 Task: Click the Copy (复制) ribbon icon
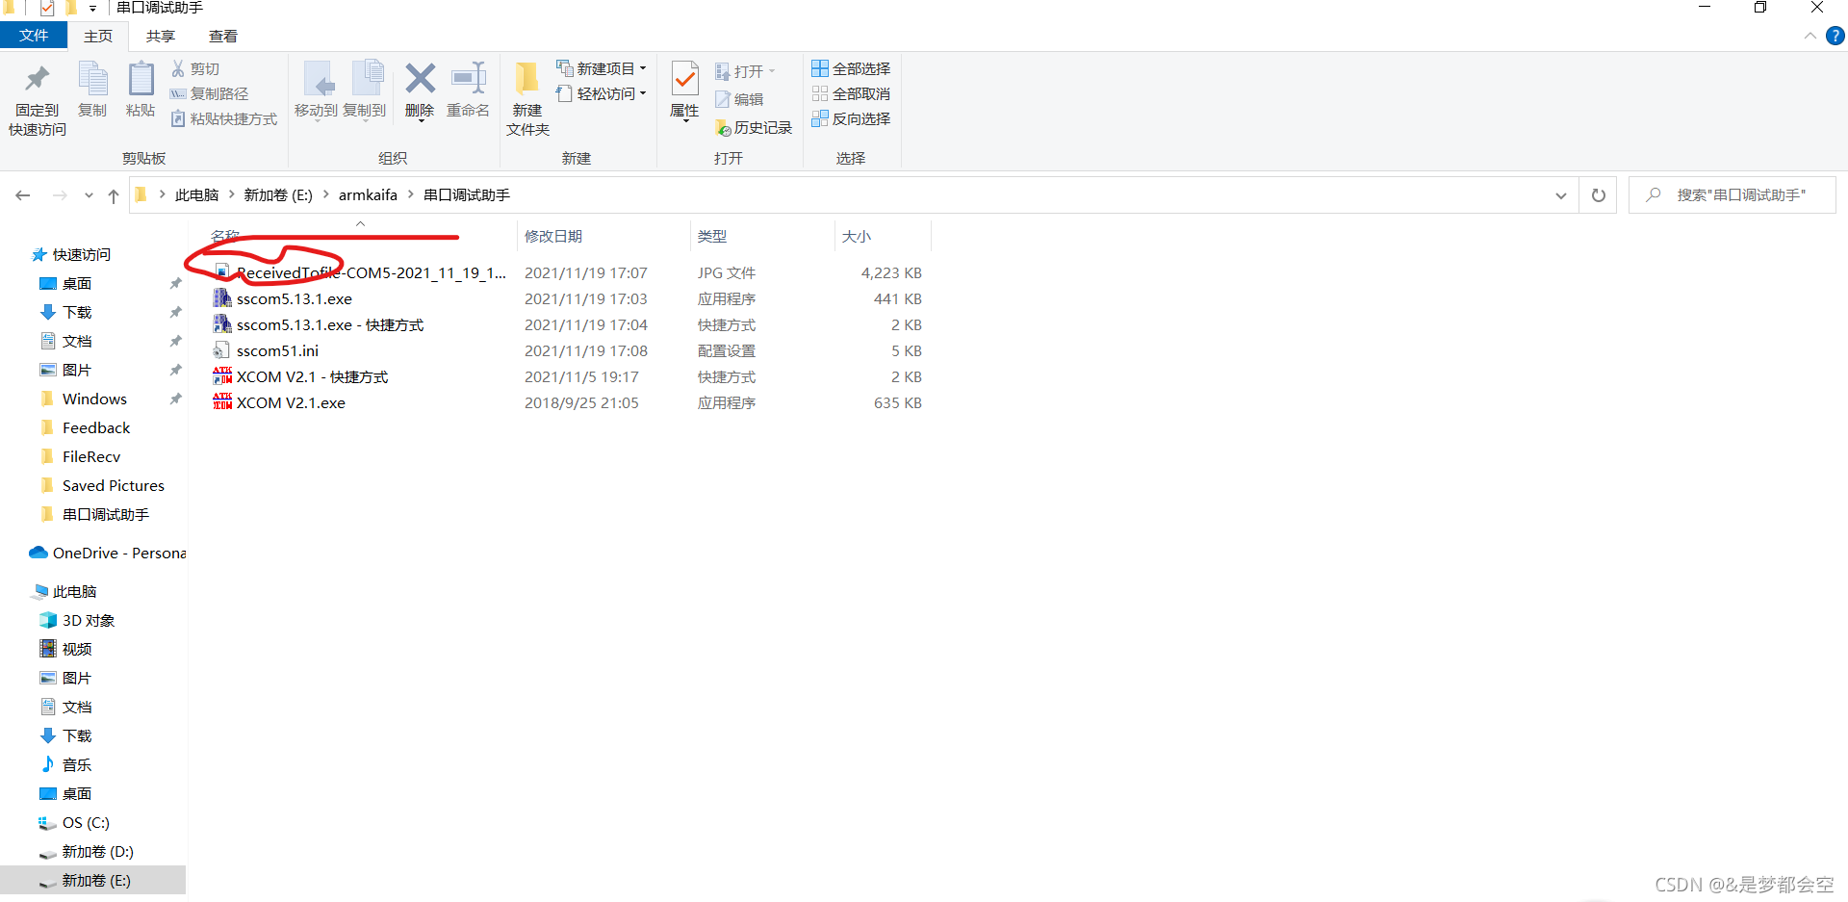[92, 79]
